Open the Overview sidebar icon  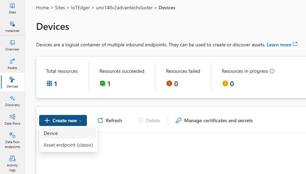12,45
